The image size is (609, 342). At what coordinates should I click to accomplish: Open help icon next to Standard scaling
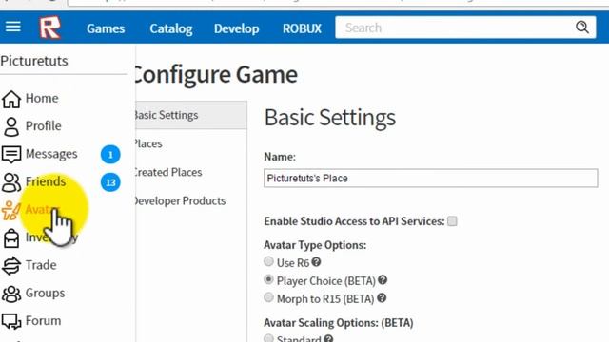coord(328,338)
